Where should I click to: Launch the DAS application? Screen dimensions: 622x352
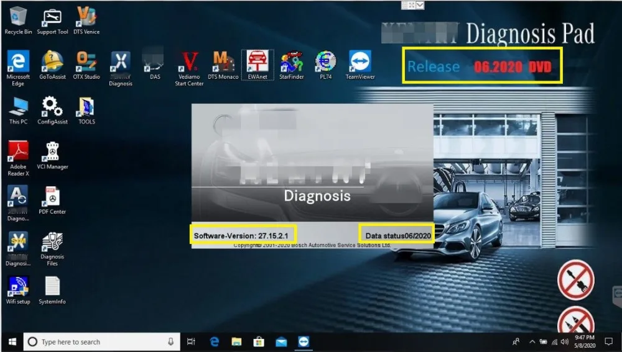point(155,65)
